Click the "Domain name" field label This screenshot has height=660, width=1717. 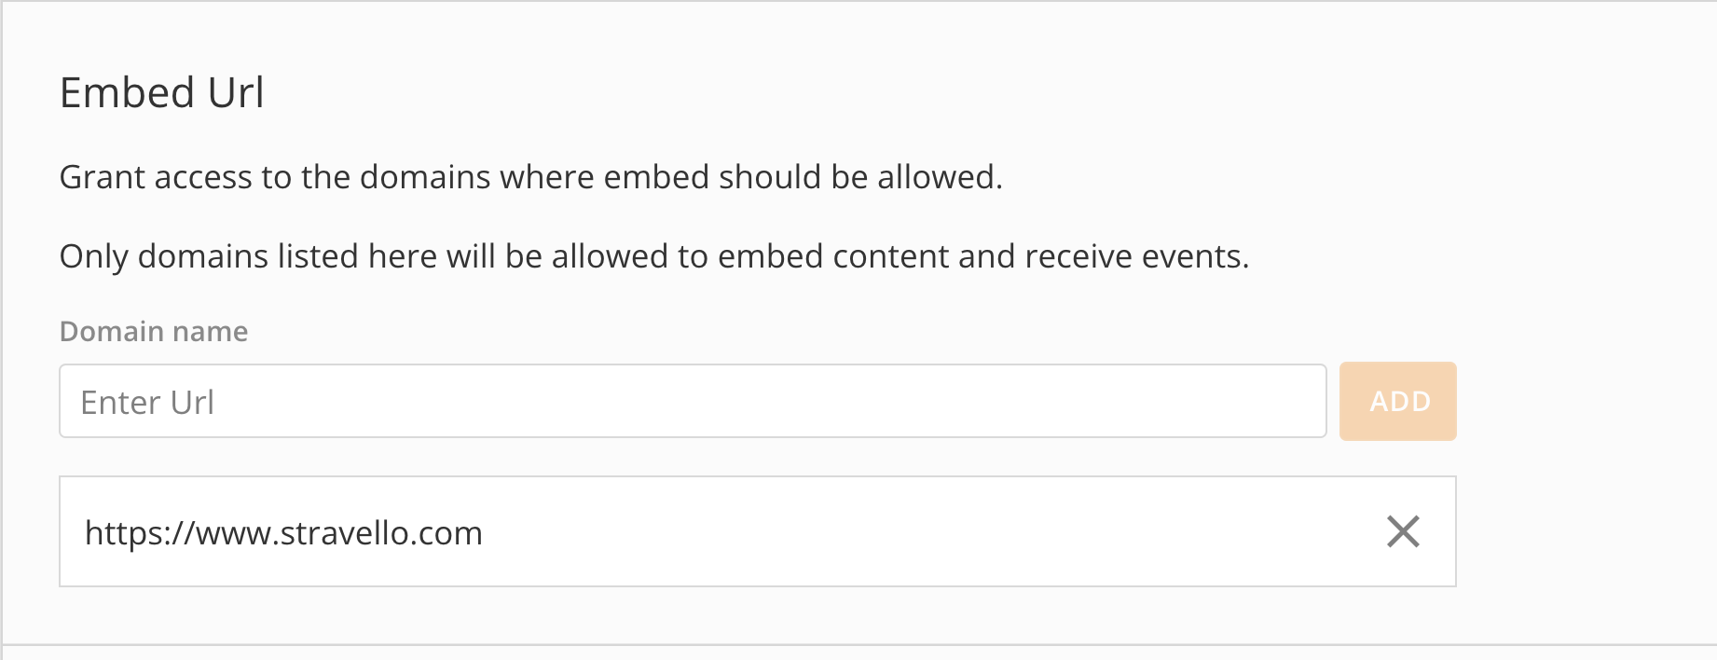point(154,332)
